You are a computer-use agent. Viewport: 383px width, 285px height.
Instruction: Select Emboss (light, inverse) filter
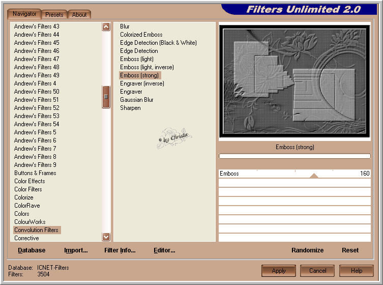147,67
